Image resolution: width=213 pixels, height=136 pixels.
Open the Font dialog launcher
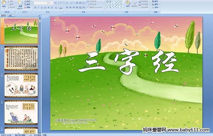64,12
